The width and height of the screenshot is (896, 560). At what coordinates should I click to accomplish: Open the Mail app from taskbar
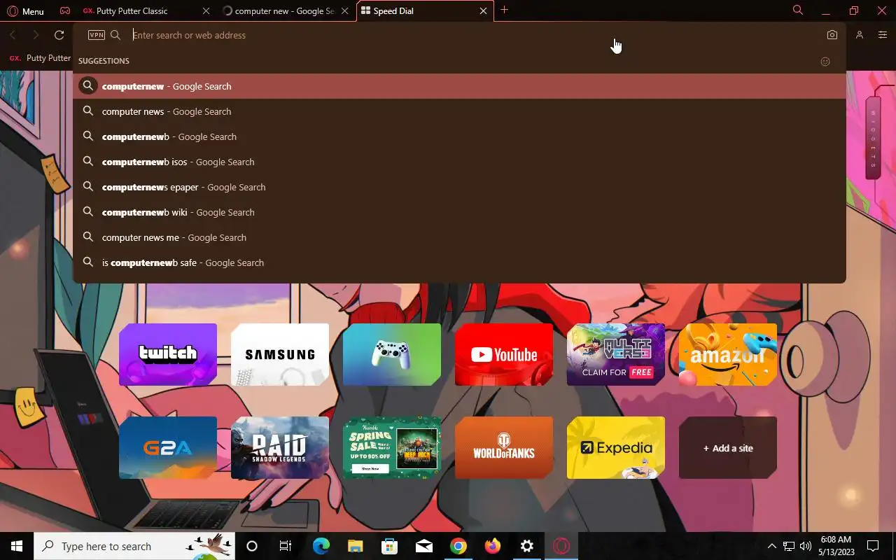point(424,546)
